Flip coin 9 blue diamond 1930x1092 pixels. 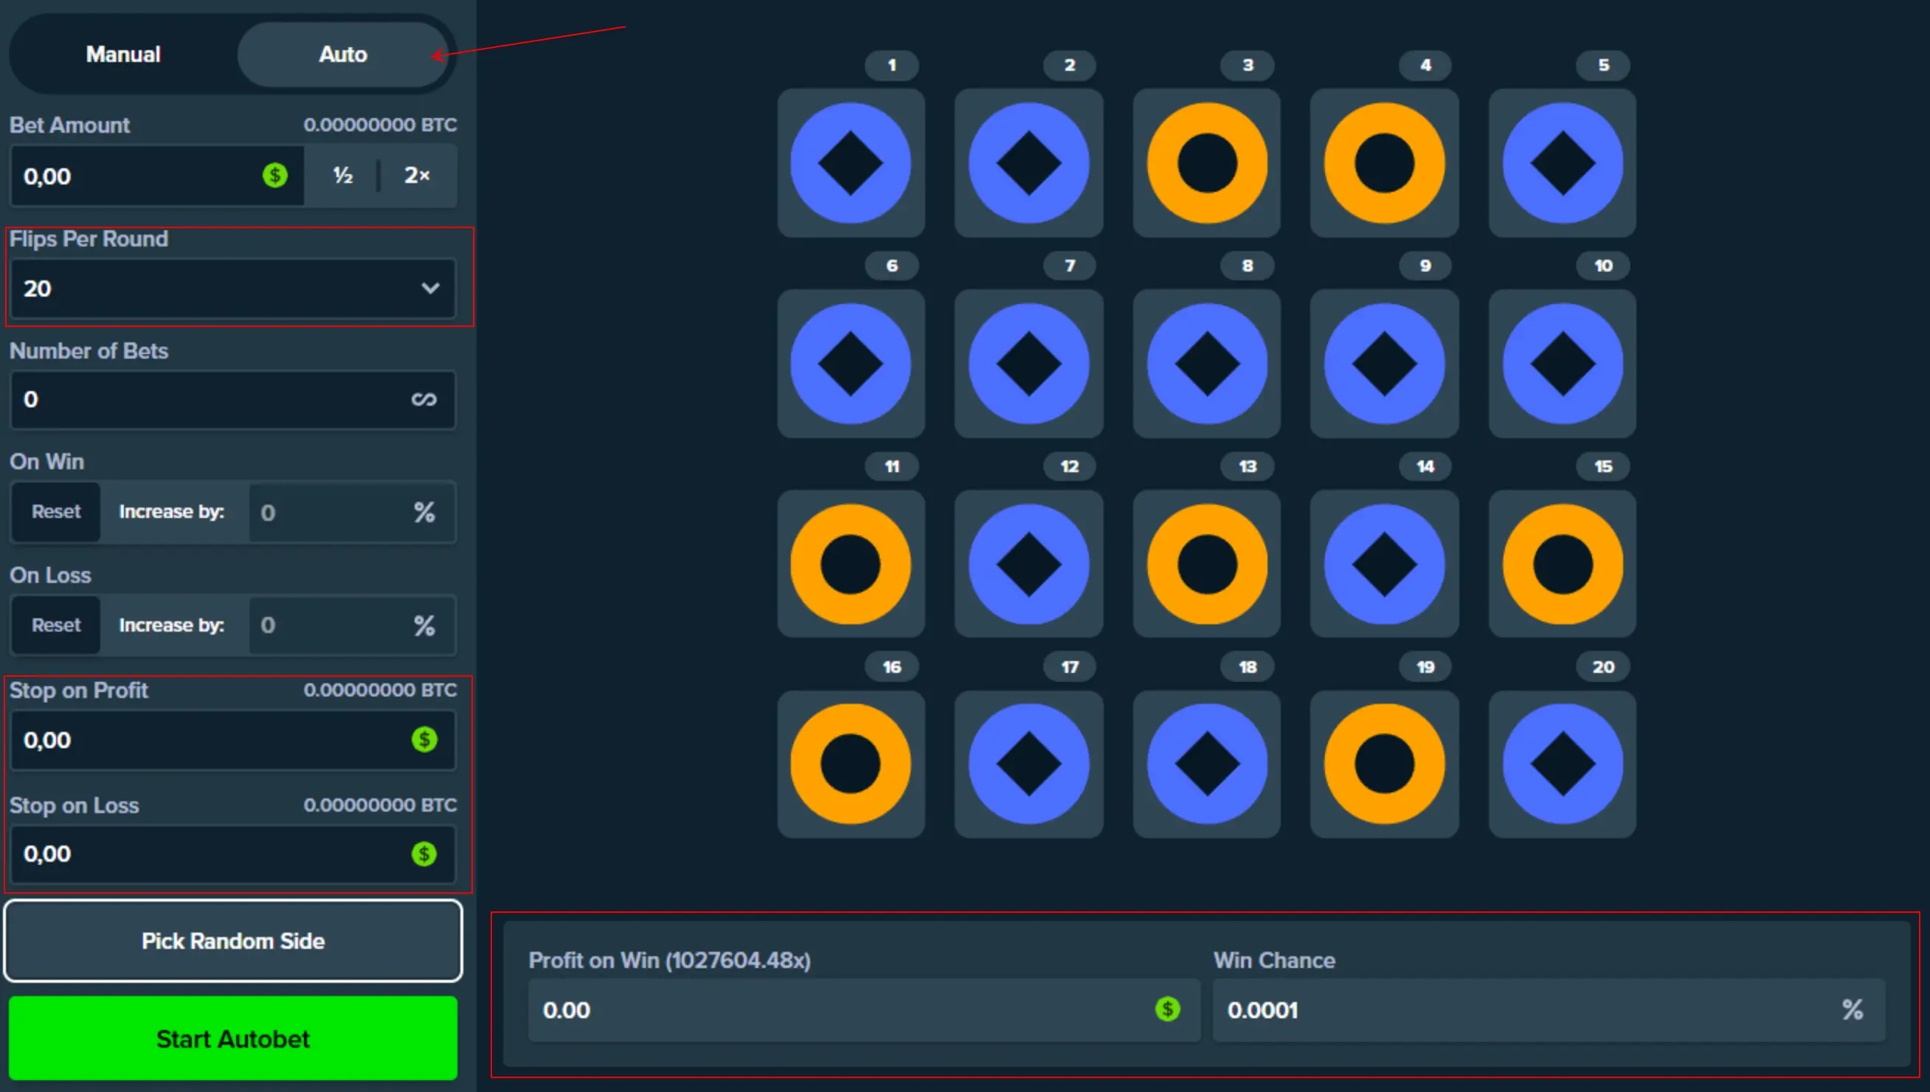(x=1384, y=364)
